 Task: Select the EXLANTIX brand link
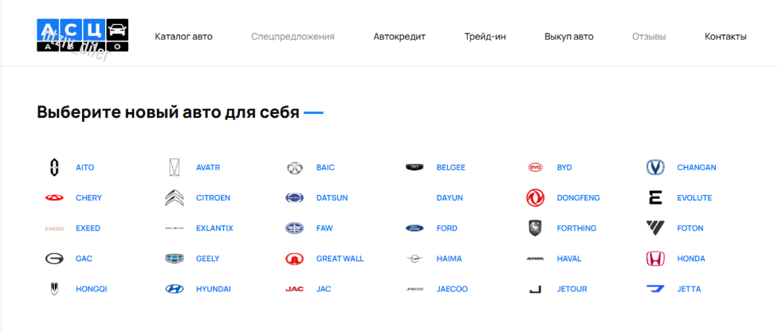(x=214, y=228)
